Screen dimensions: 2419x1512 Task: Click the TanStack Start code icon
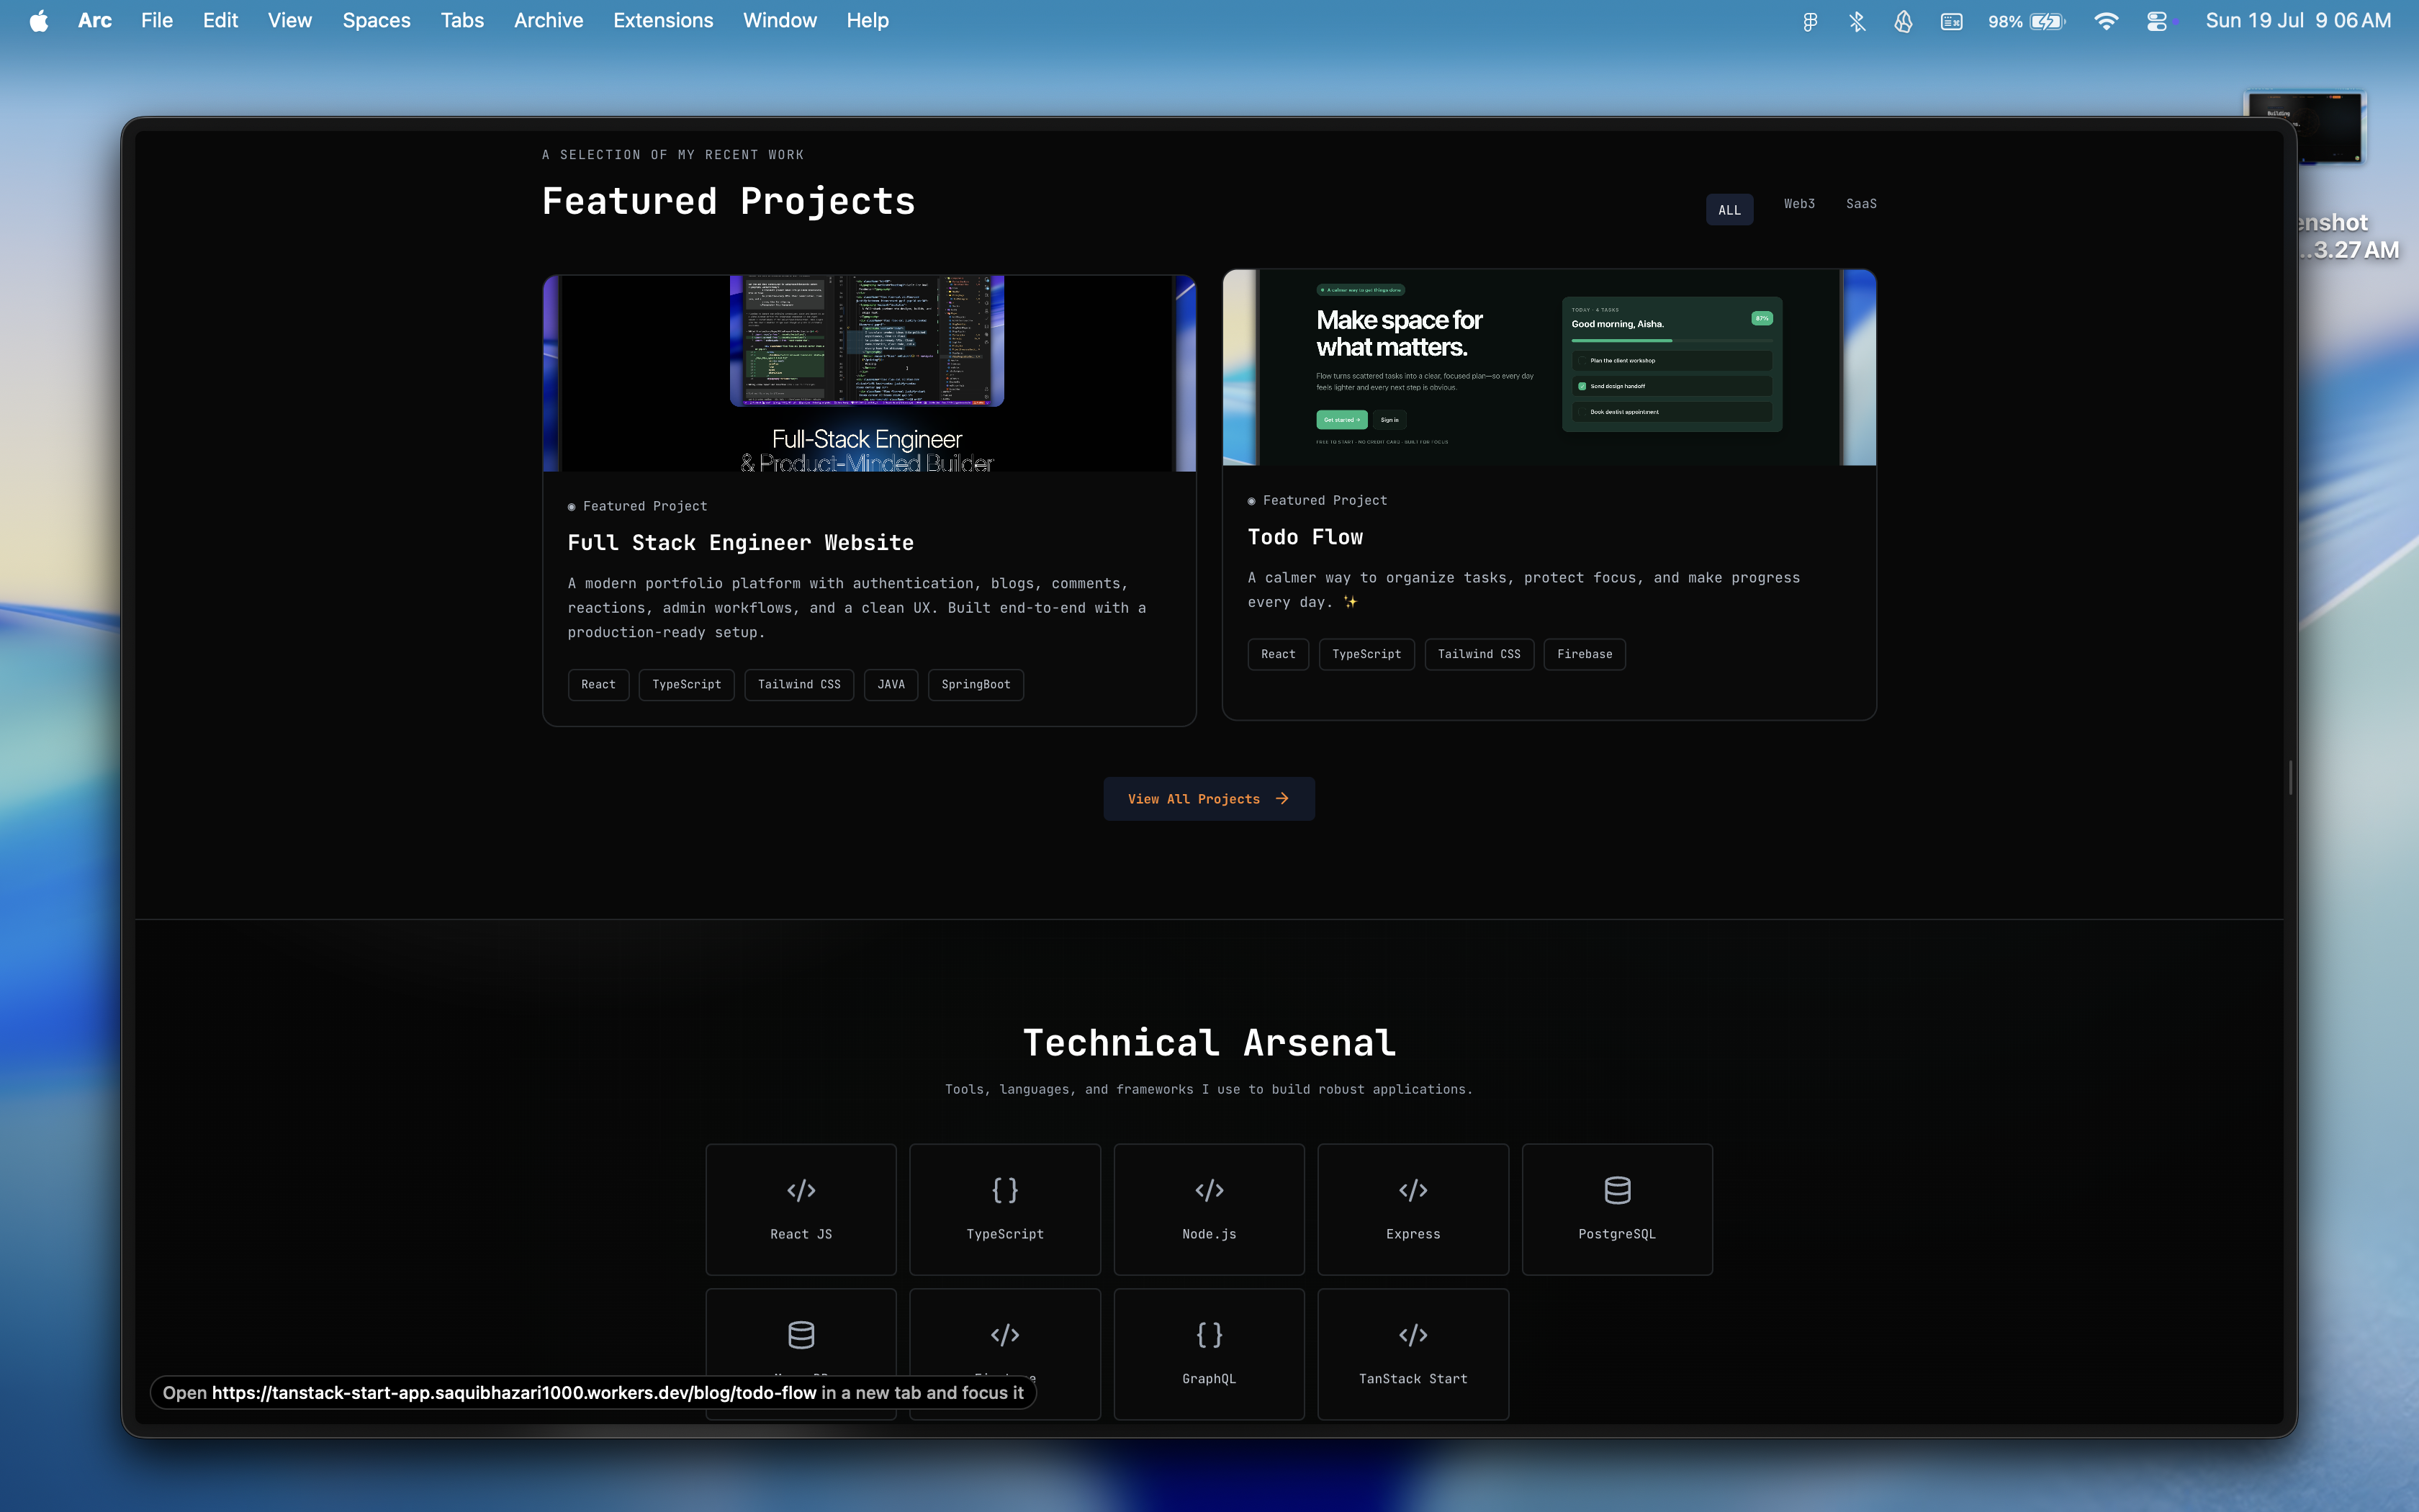(1413, 1335)
